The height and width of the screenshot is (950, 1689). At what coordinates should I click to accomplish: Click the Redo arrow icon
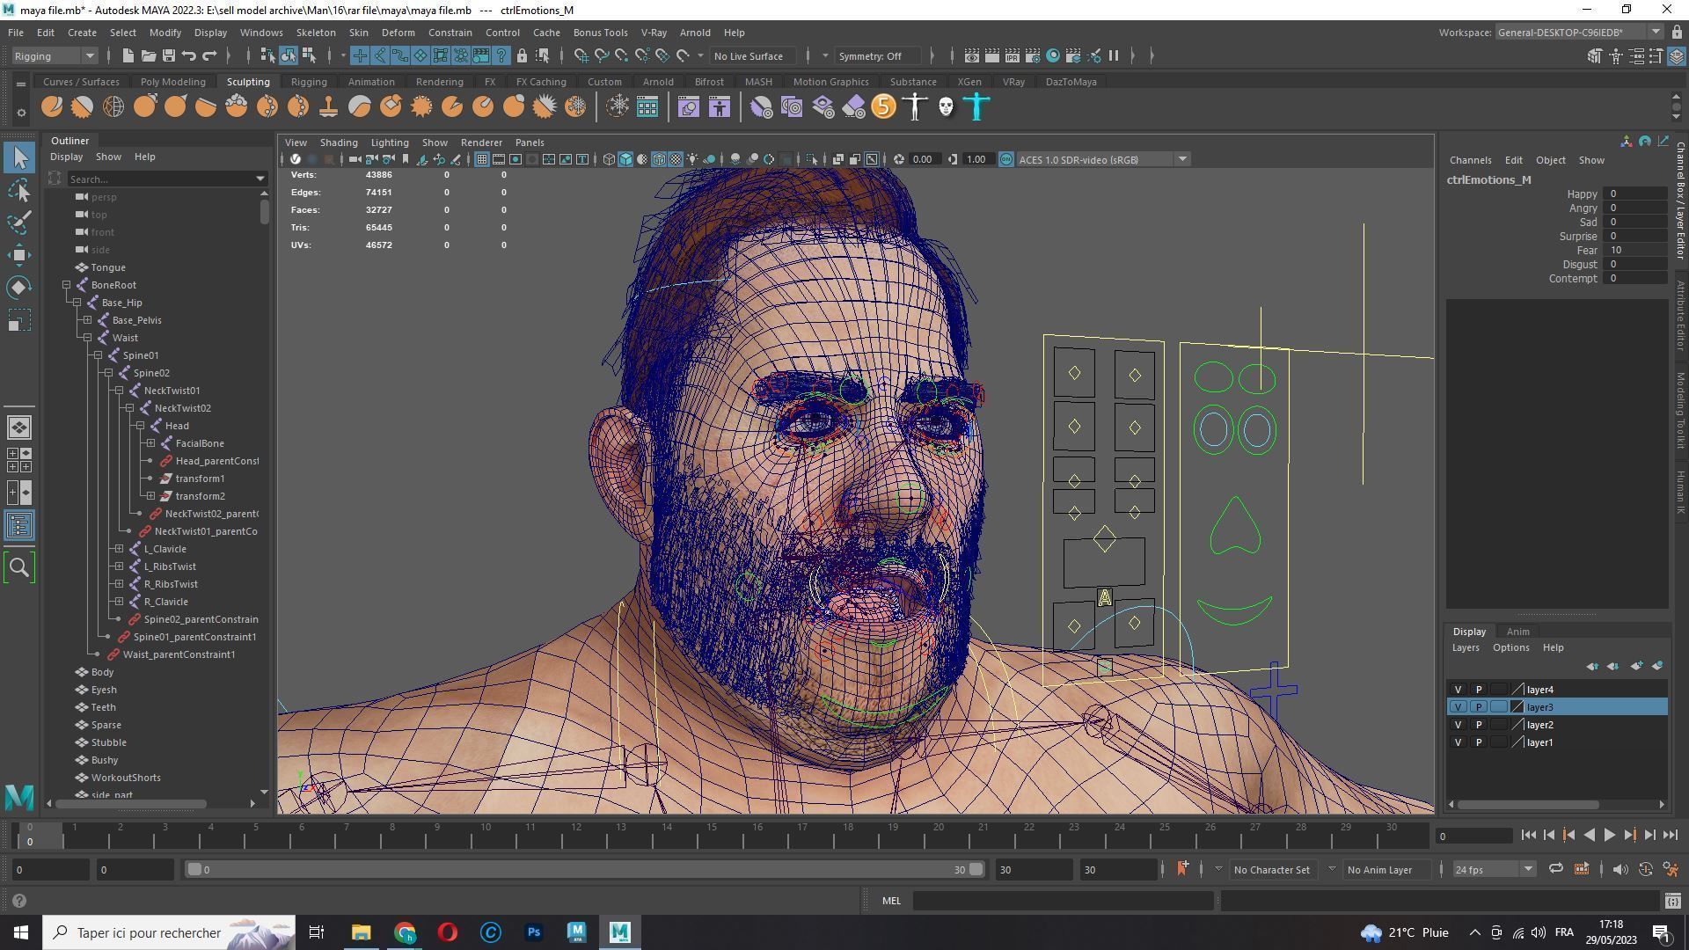pyautogui.click(x=209, y=55)
